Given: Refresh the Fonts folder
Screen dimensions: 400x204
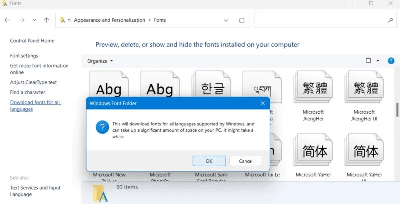Looking at the screenshot, I should tap(242, 20).
